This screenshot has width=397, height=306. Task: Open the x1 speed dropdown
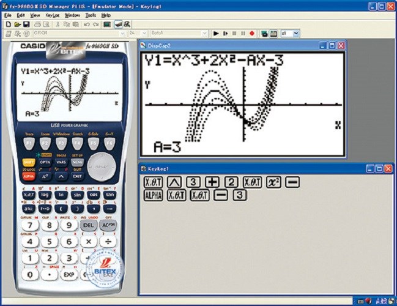296,34
